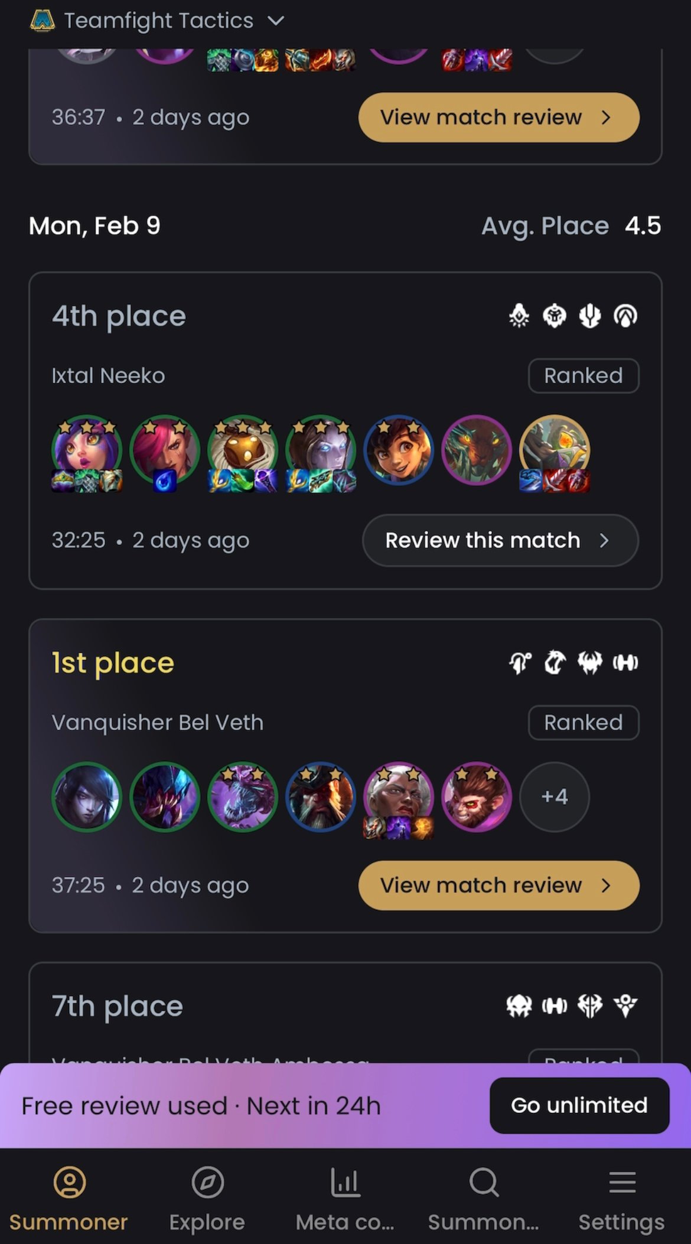Screen dimensions: 691x1244
Task: Tap the first trait icon in 7th place card
Action: [x=519, y=1005]
